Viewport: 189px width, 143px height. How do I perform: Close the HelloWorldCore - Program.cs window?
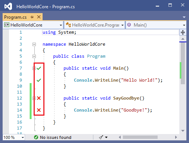click(183, 5)
